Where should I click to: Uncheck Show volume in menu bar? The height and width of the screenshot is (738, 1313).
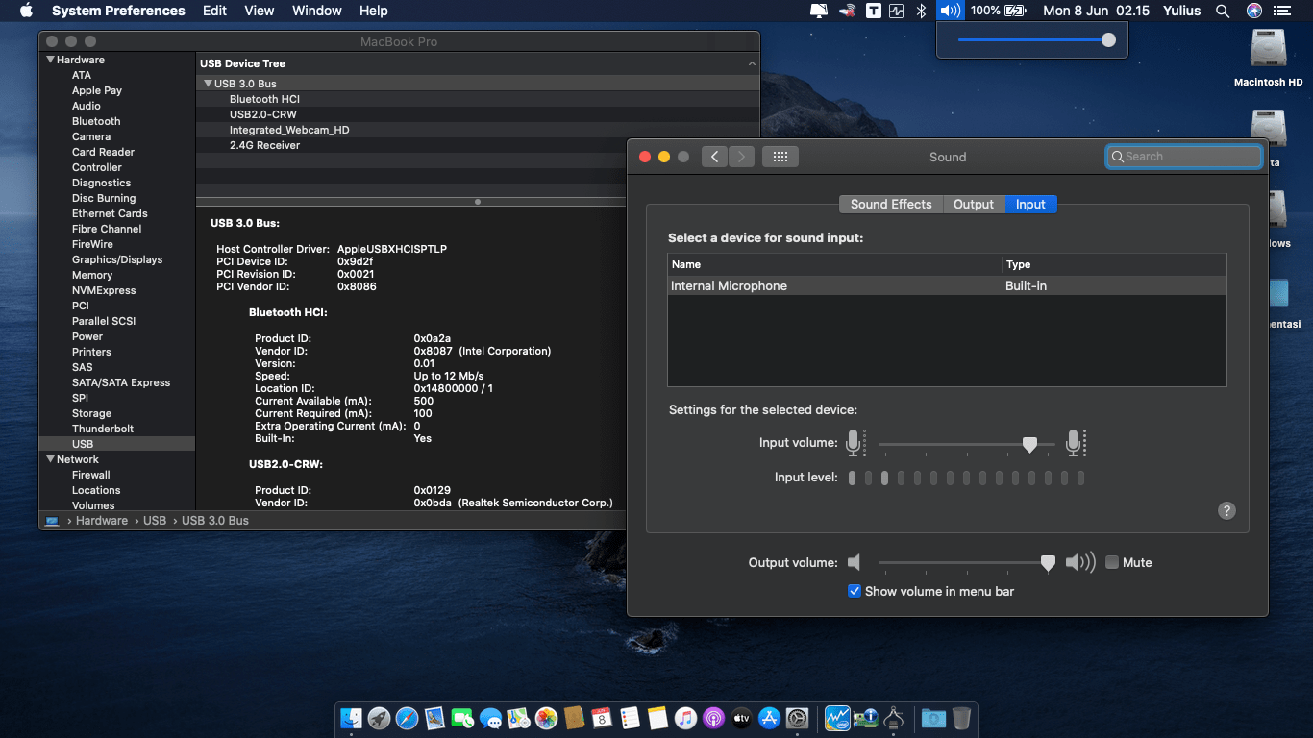(854, 591)
